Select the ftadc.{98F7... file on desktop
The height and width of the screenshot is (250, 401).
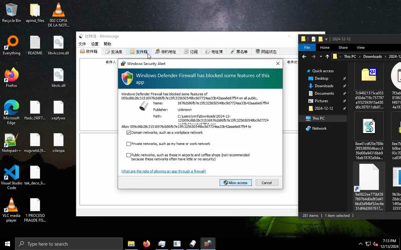[35, 110]
